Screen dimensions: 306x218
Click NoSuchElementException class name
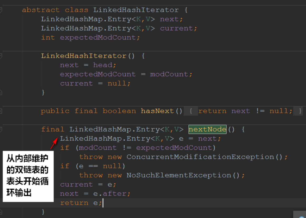(179, 175)
